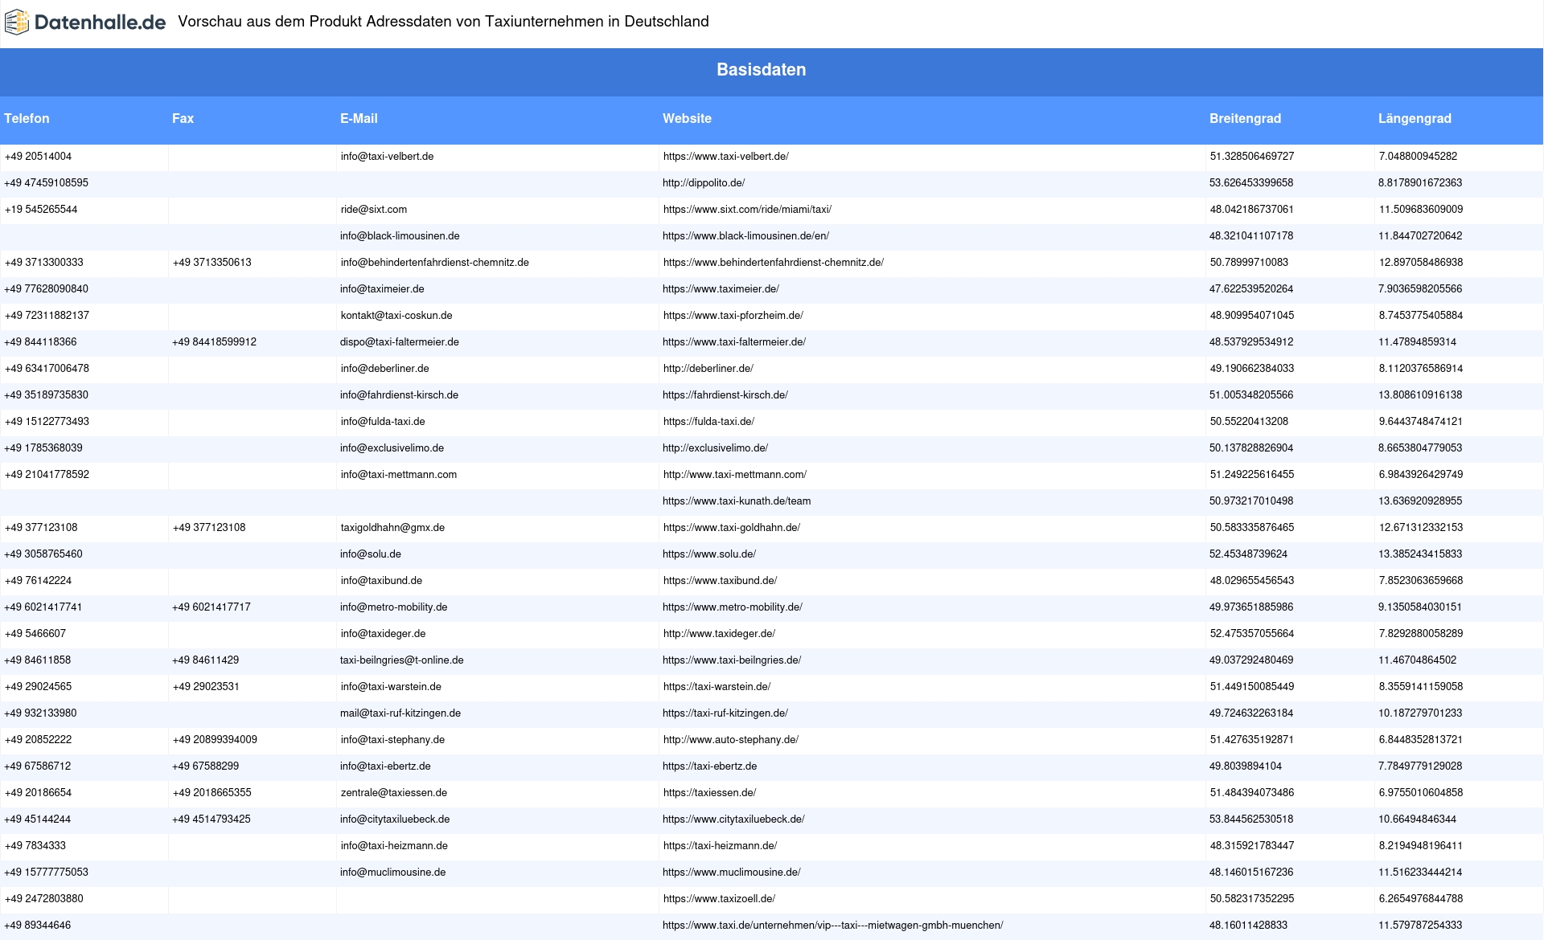The height and width of the screenshot is (940, 1544).
Task: Select email info@taxibund.de
Action: coord(381,581)
